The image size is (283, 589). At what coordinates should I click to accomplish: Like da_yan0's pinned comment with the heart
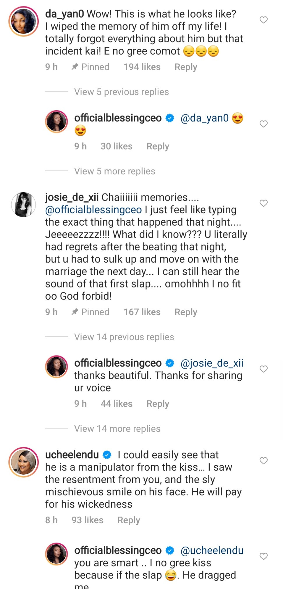tap(263, 20)
